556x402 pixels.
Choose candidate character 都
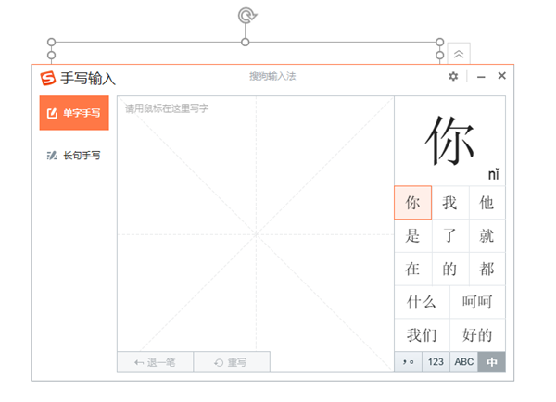(x=486, y=269)
